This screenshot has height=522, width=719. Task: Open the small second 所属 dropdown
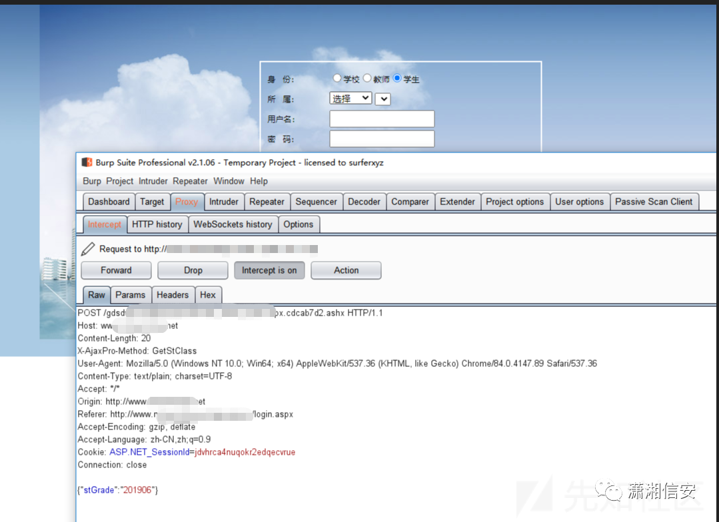[383, 99]
